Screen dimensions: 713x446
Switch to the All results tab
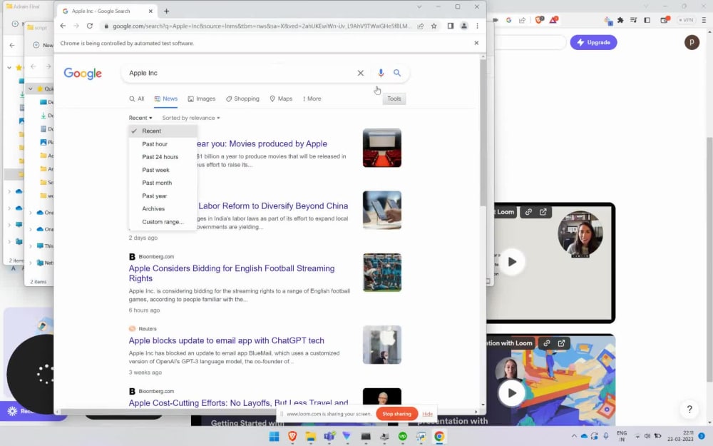tap(136, 98)
